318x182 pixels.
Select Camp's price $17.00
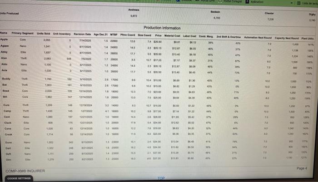(x=157, y=112)
